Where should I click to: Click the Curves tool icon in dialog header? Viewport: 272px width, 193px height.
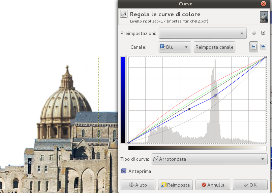point(124,14)
